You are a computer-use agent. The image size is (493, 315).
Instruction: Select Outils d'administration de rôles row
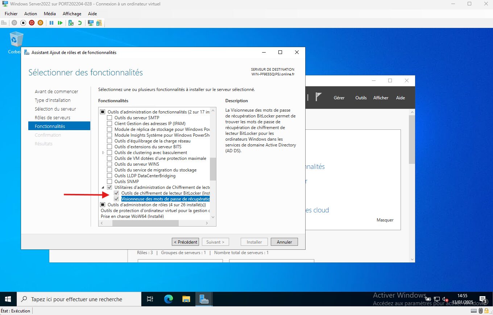click(157, 205)
